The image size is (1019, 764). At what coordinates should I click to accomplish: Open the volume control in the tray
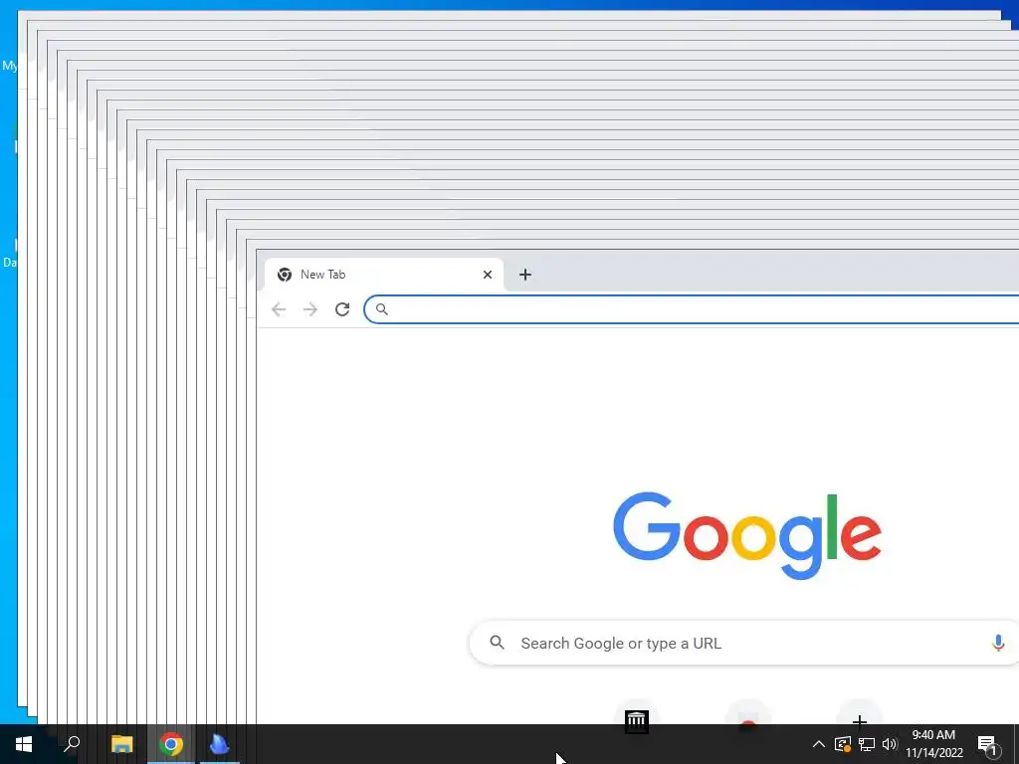(890, 744)
